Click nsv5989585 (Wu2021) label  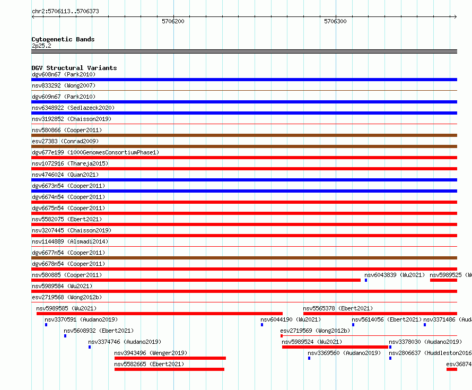66,308
